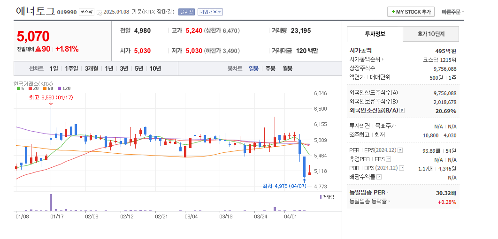Click the 한국거래소(KRX) chart label

coord(33,83)
